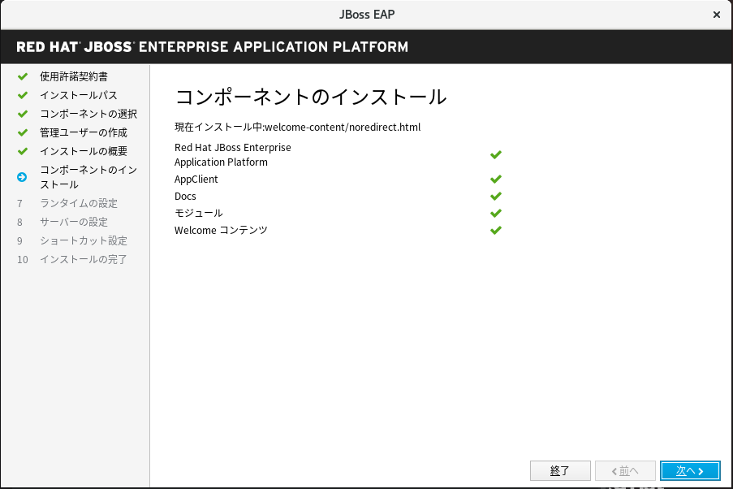Select the 管理ユーザーの作成 step in the sidebar
Image resolution: width=733 pixels, height=489 pixels.
coord(84,132)
